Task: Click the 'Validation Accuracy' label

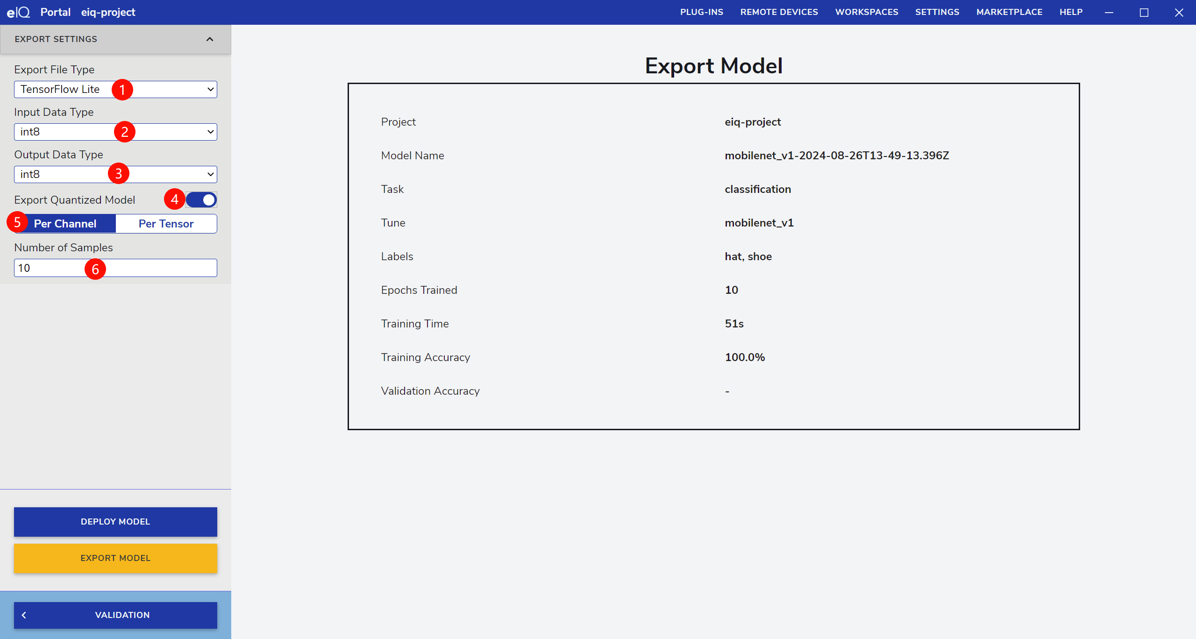Action: point(430,391)
